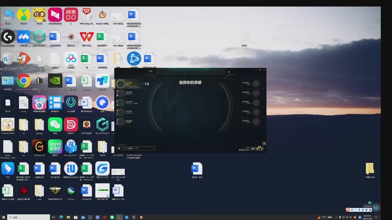Launch Stardew Valley chicken icon

(x=102, y=15)
